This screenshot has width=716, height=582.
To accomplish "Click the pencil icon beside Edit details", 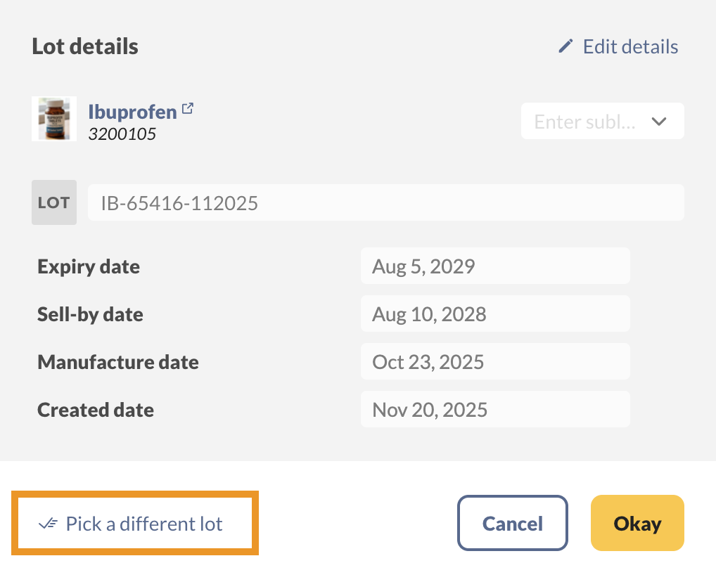I will tap(565, 46).
